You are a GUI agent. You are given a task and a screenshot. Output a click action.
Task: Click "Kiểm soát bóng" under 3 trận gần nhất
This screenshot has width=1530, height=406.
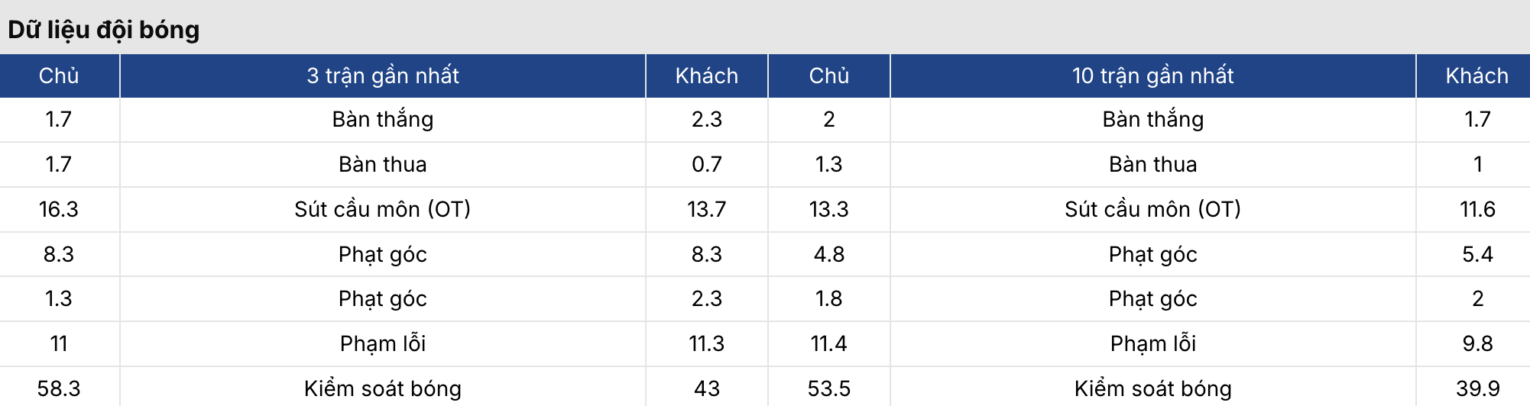(x=383, y=388)
